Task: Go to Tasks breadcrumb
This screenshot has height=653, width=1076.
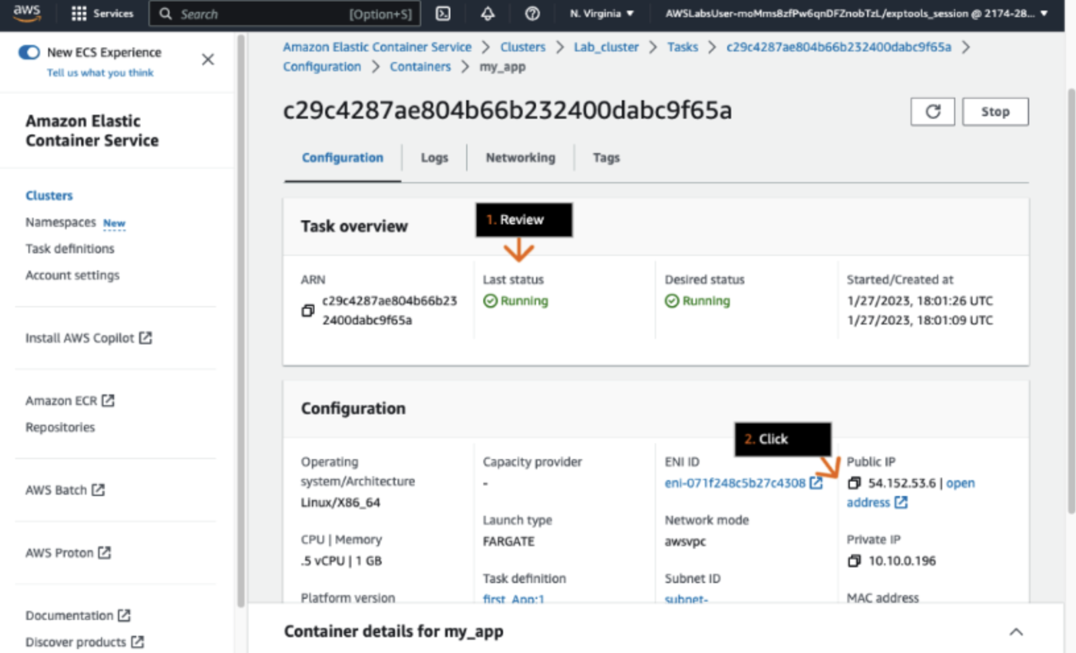Action: click(x=682, y=47)
